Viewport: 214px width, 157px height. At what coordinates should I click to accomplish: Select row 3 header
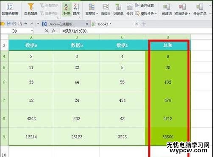tap(4, 45)
